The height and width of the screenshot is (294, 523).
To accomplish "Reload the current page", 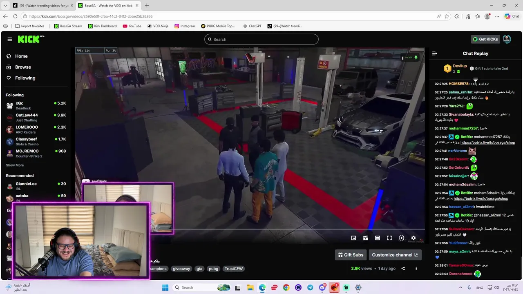I will [x=15, y=16].
